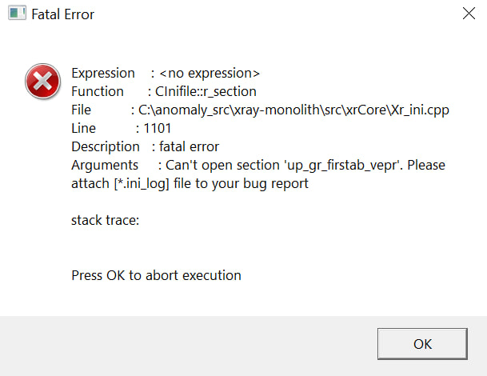Click the title bar application icon
This screenshot has width=487, height=376.
(x=15, y=14)
